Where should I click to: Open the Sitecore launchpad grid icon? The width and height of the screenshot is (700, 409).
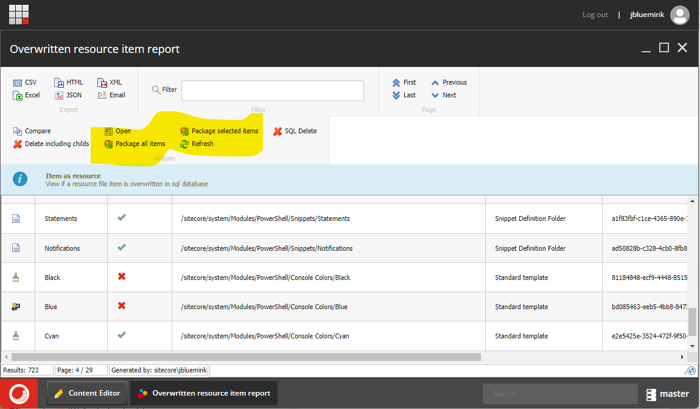[x=19, y=15]
